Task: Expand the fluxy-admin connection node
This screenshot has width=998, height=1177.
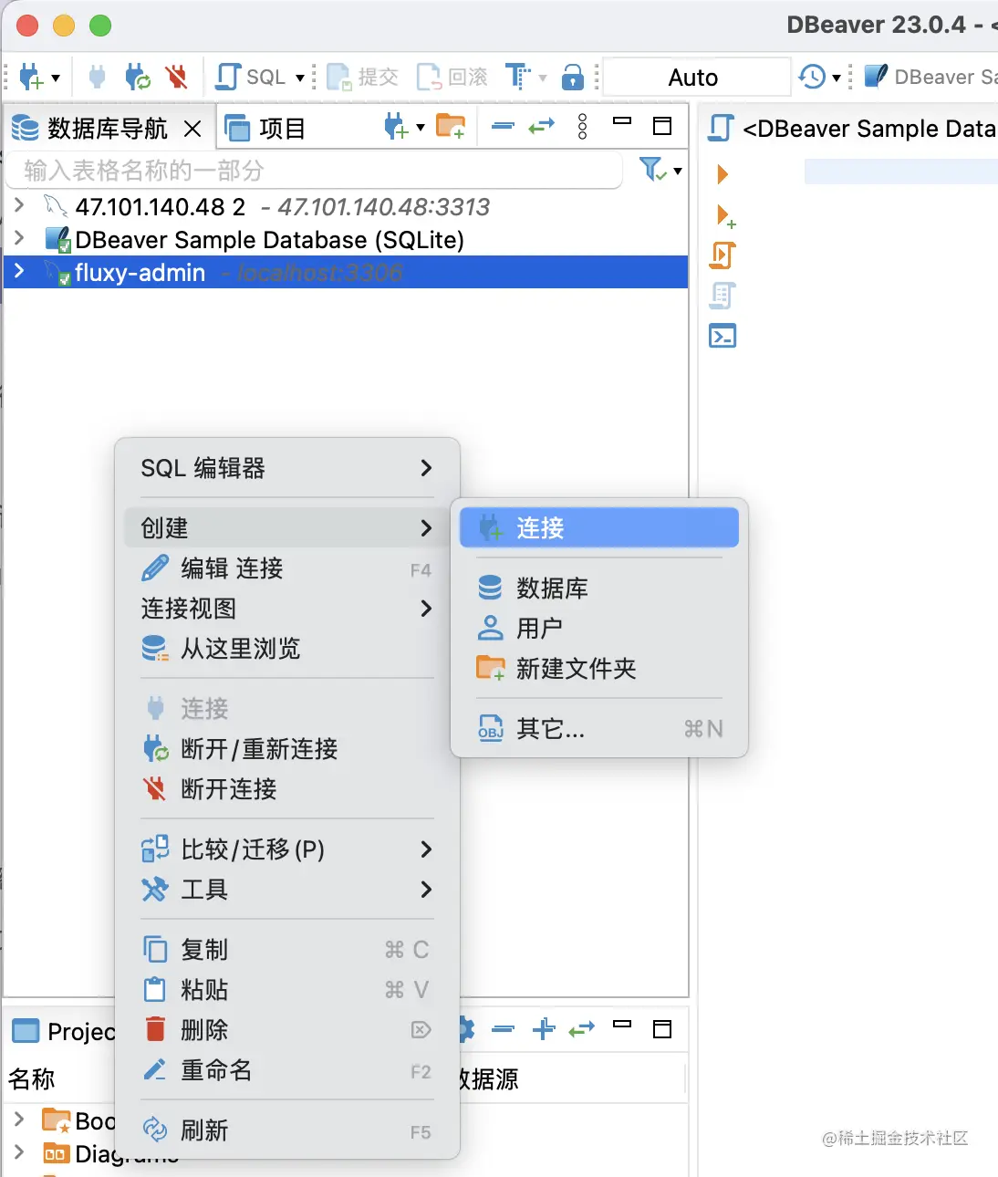Action: point(19,272)
